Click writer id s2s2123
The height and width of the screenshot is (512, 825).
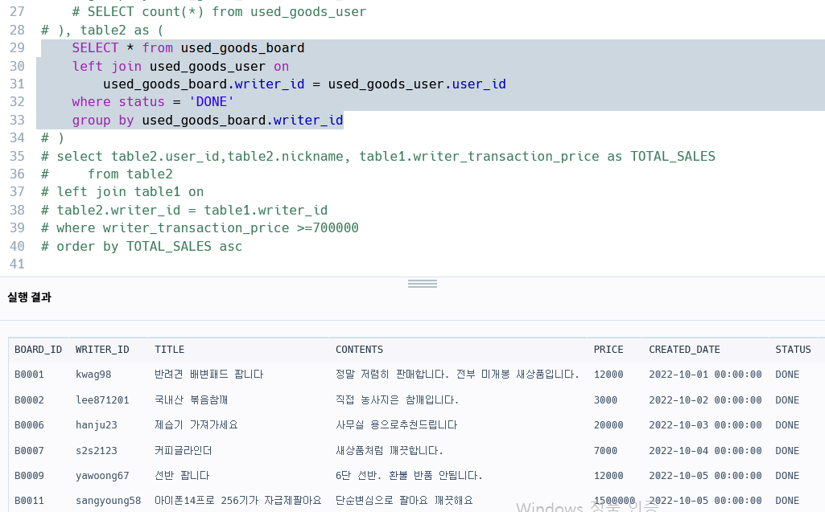point(97,450)
